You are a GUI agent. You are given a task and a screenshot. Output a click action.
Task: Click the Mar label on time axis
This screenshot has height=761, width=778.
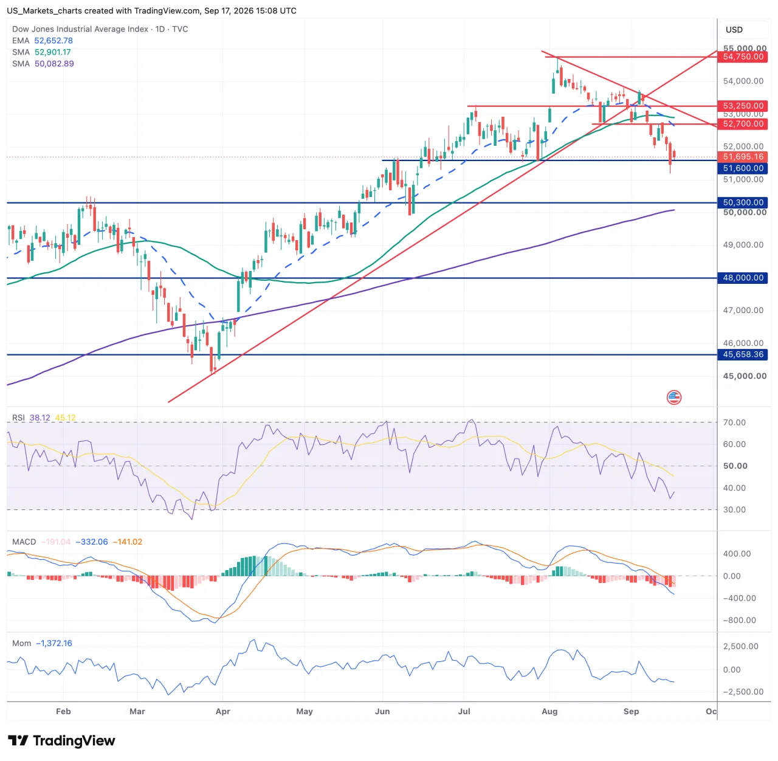pyautogui.click(x=137, y=712)
